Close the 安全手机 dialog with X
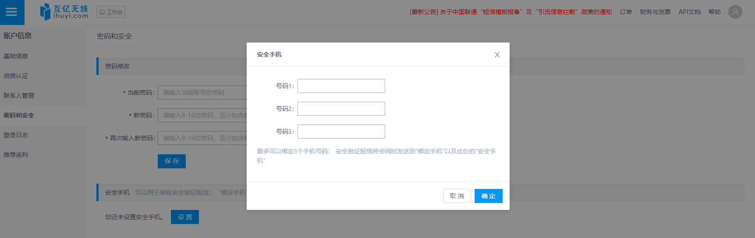This screenshot has width=755, height=238. tap(497, 55)
